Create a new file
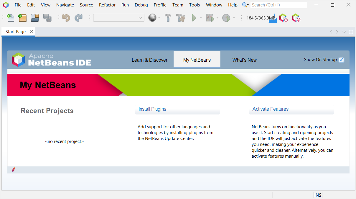The image size is (356, 199). tap(11, 18)
